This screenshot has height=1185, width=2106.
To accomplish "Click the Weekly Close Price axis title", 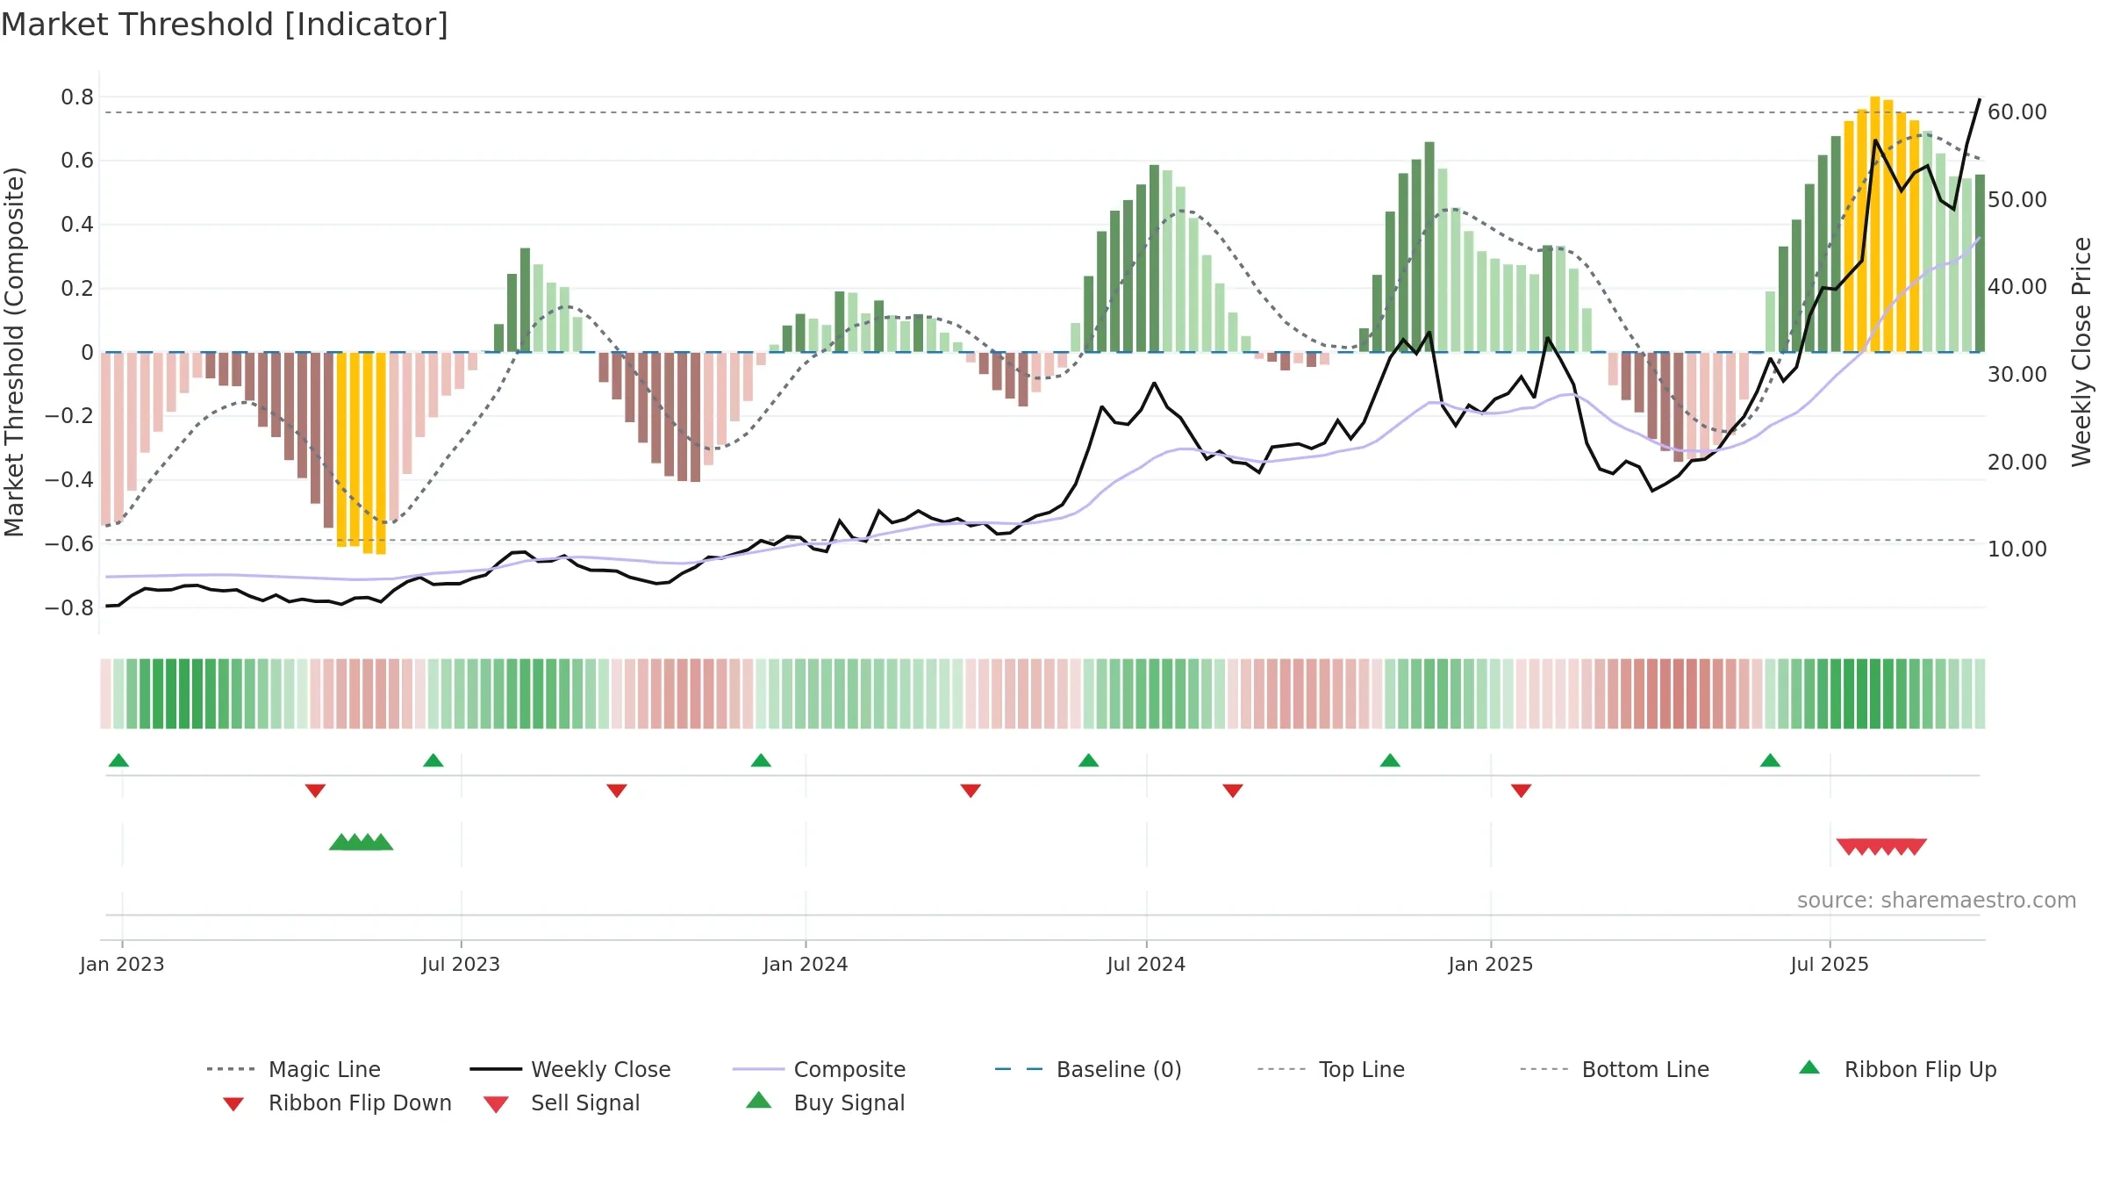I will tap(2081, 352).
